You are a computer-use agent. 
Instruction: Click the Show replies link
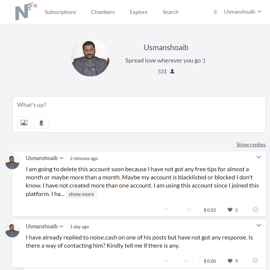pyautogui.click(x=251, y=144)
